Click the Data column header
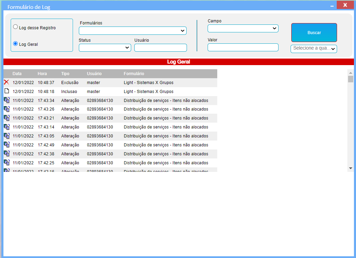Viewport: 356px width, 258px height. point(17,74)
